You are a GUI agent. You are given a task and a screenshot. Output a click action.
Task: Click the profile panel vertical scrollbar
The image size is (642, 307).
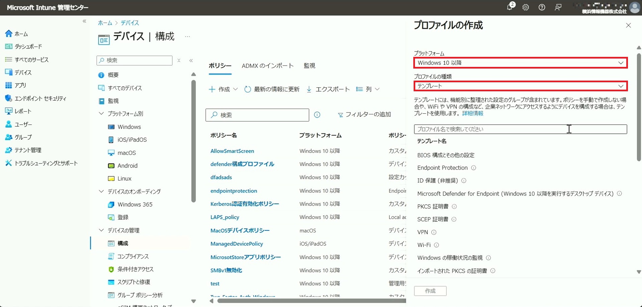pyautogui.click(x=639, y=107)
